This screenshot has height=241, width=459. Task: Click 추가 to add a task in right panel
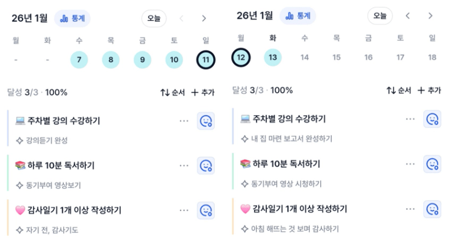click(429, 90)
